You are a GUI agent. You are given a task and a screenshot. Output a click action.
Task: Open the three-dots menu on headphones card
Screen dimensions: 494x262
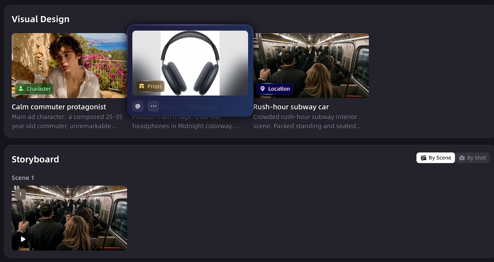[x=153, y=106]
